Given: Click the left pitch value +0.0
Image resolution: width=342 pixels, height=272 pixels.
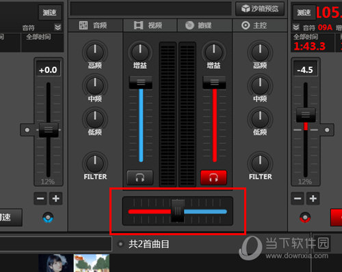Looking at the screenshot, I should [48, 70].
